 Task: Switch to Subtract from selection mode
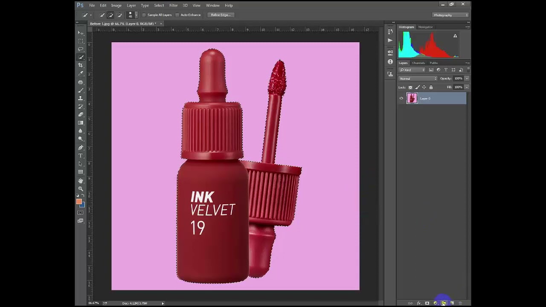click(119, 15)
